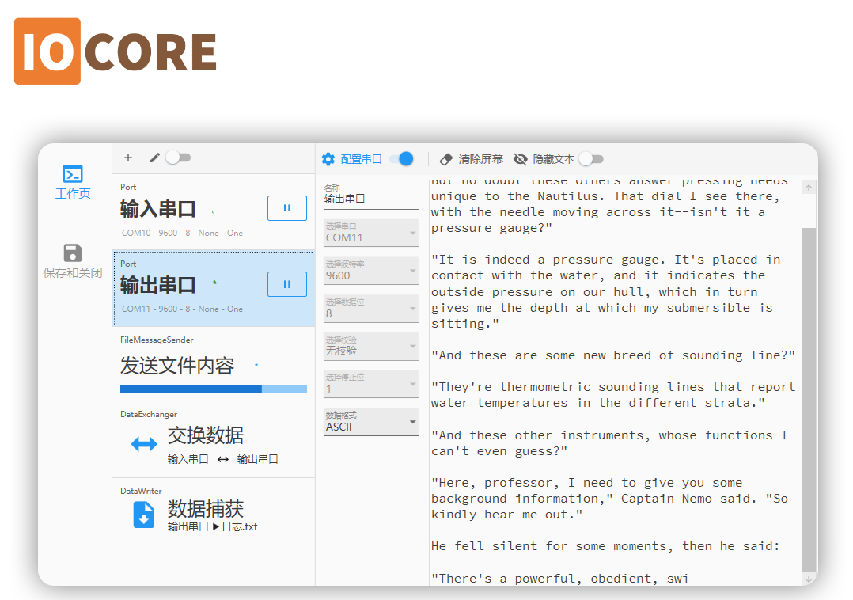
Task: Pause the 输出串口 port
Action: pyautogui.click(x=287, y=285)
